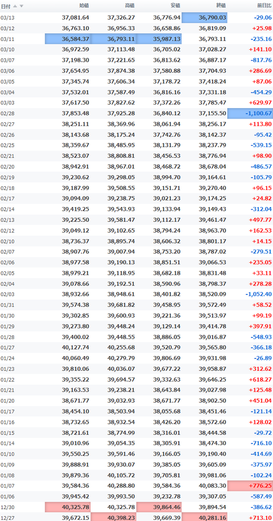273x521 pixels.
Task: Select closing value 39,190.40 on 01/10
Action: pos(212,453)
